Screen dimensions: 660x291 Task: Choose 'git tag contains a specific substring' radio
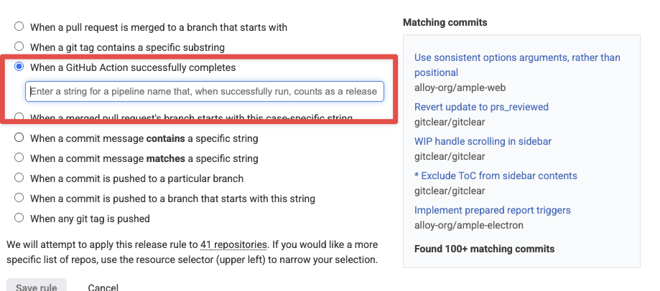(19, 47)
